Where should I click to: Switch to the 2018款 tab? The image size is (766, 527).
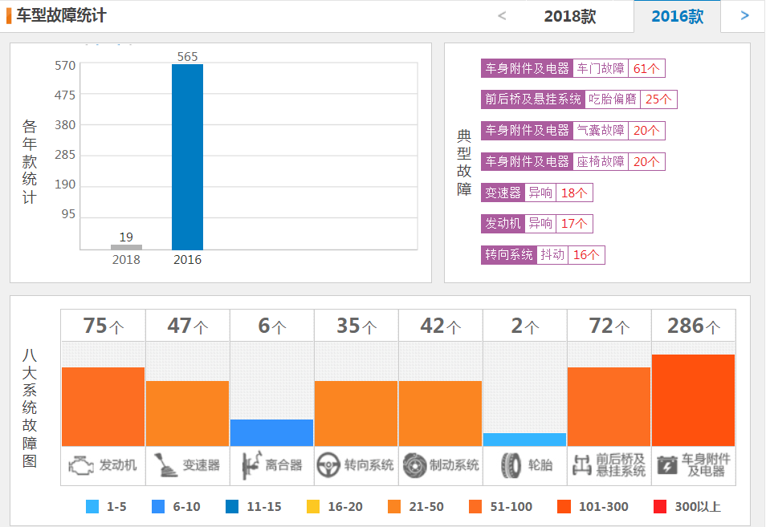569,17
